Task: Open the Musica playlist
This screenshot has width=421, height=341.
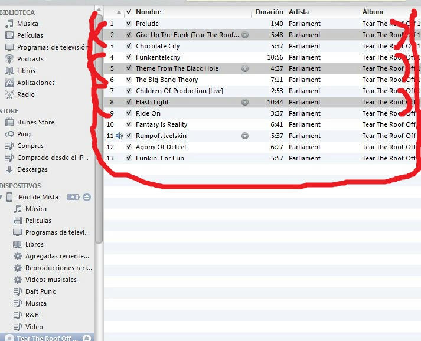Action: coord(36,303)
